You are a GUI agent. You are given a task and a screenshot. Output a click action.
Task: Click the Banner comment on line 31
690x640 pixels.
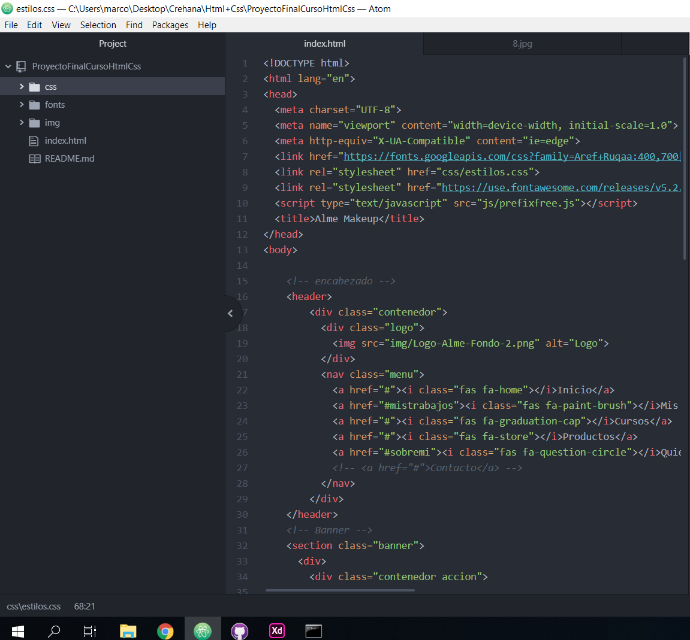pyautogui.click(x=329, y=530)
